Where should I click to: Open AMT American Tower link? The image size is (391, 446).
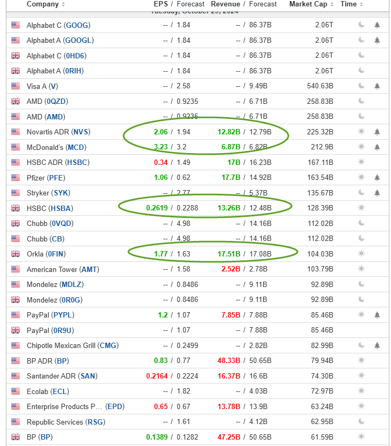(x=89, y=269)
